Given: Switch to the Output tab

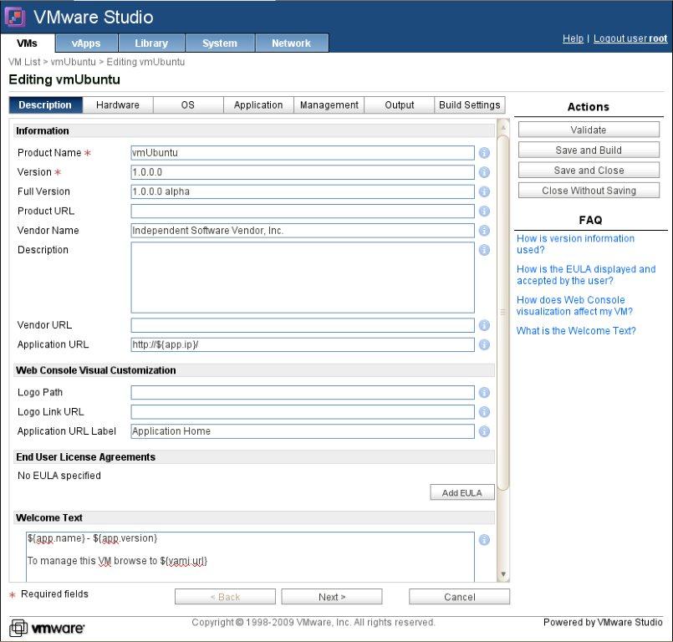Looking at the screenshot, I should [400, 105].
